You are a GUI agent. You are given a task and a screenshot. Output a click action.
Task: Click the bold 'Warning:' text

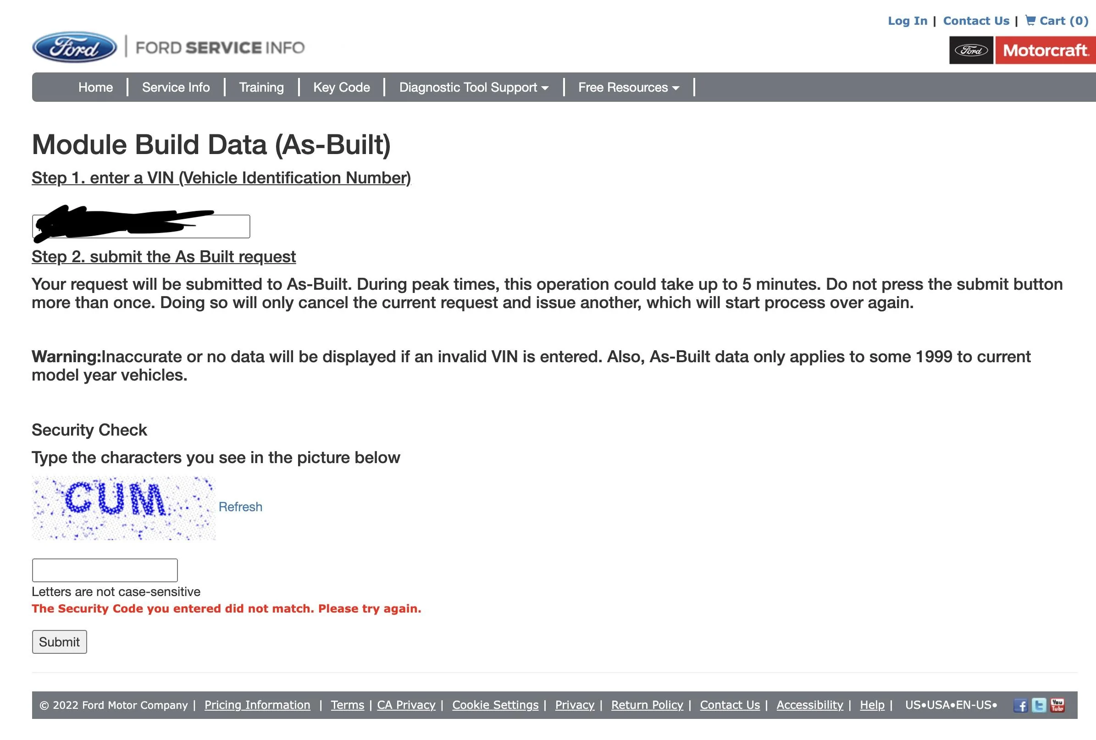(66, 357)
